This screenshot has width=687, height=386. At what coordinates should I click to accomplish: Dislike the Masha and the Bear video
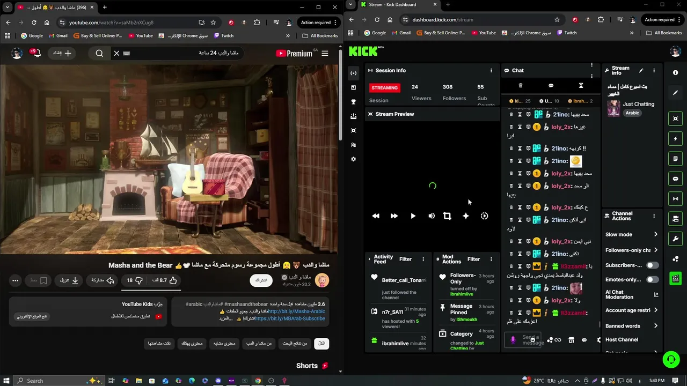(134, 280)
